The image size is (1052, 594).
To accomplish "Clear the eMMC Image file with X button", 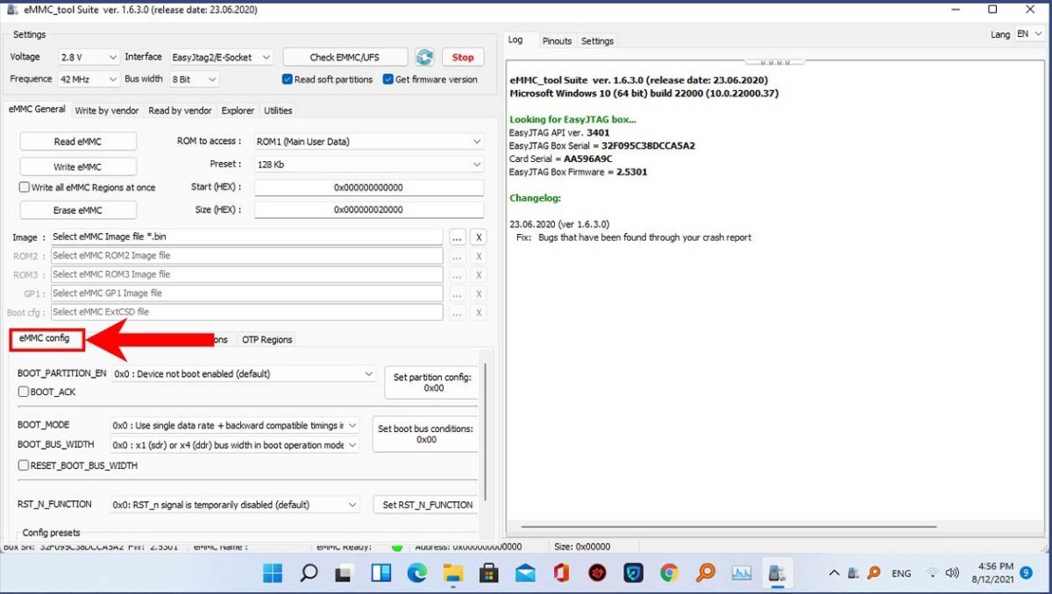I will [x=478, y=237].
